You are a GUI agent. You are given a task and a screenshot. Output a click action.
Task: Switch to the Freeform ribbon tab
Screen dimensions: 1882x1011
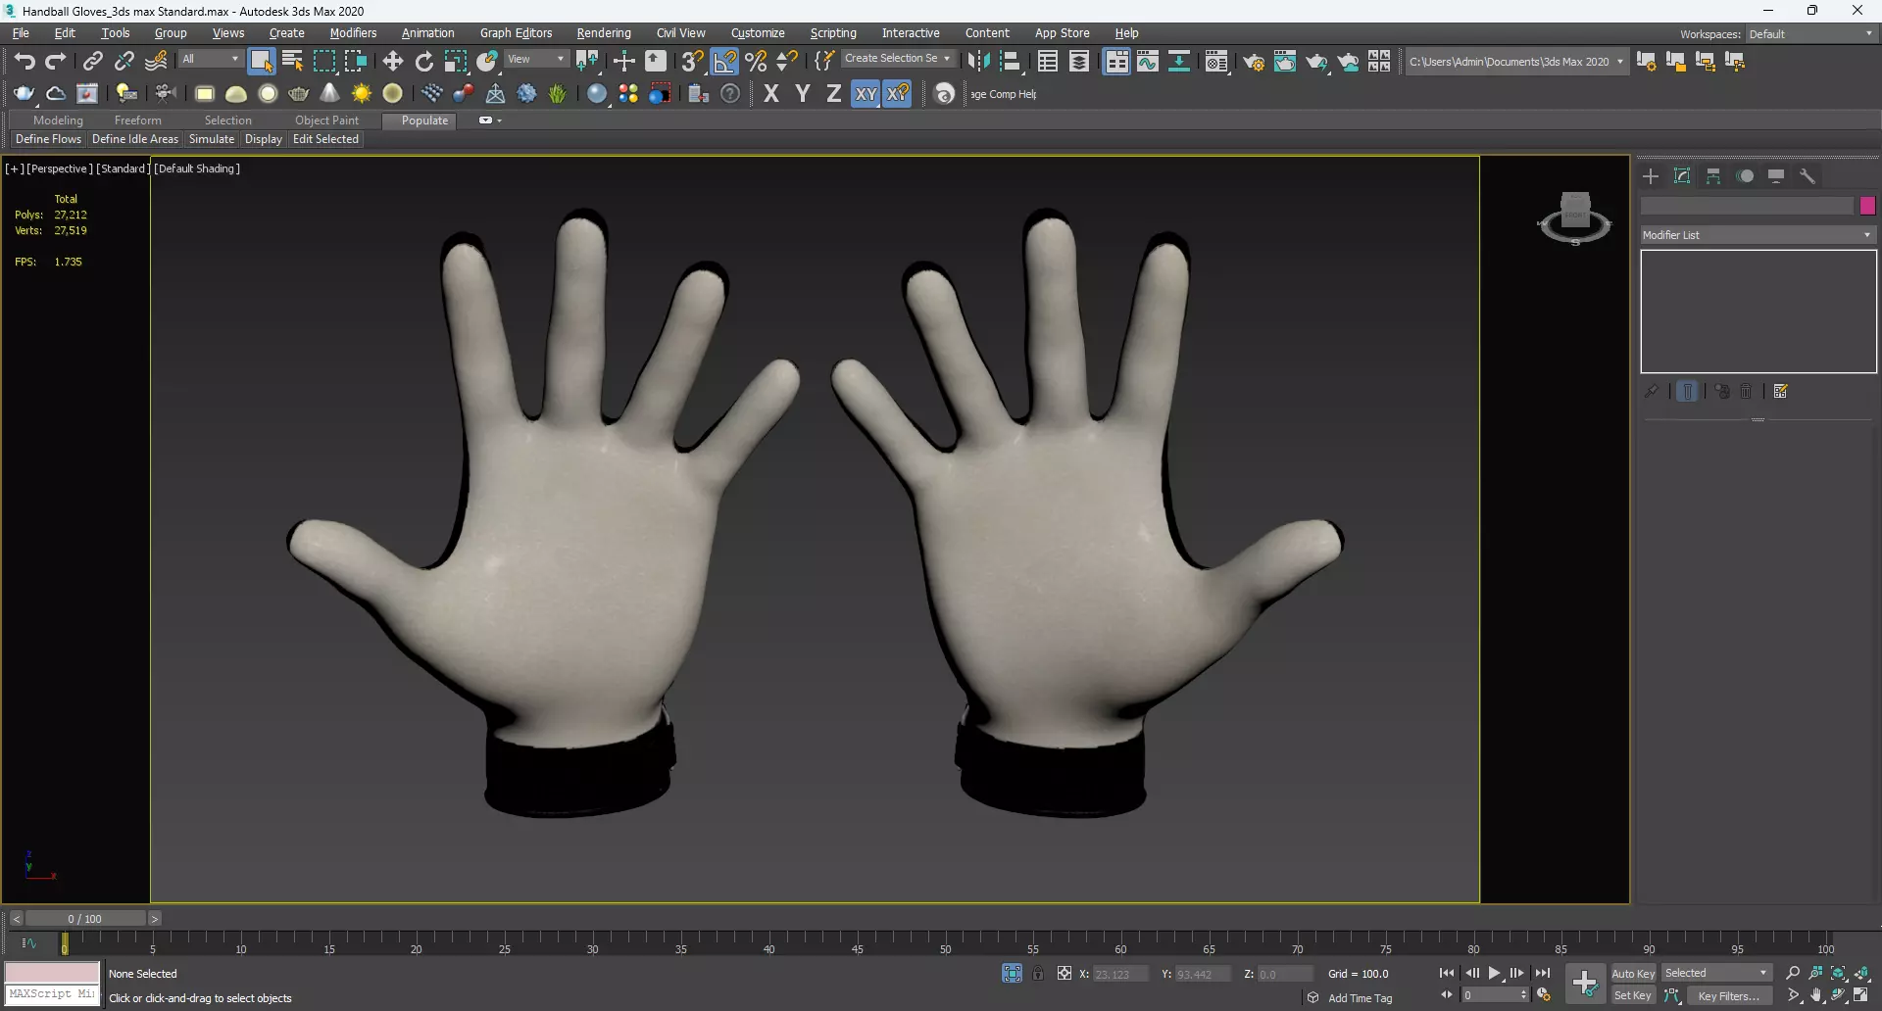137,120
